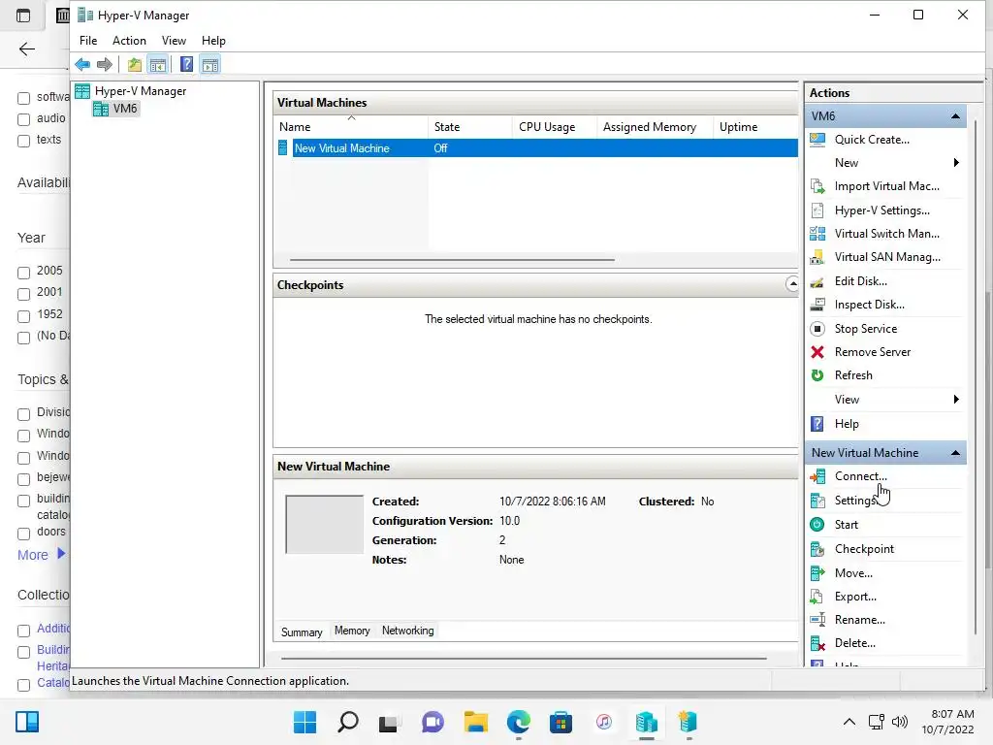Check the 1952 year checkbox

[x=23, y=316]
